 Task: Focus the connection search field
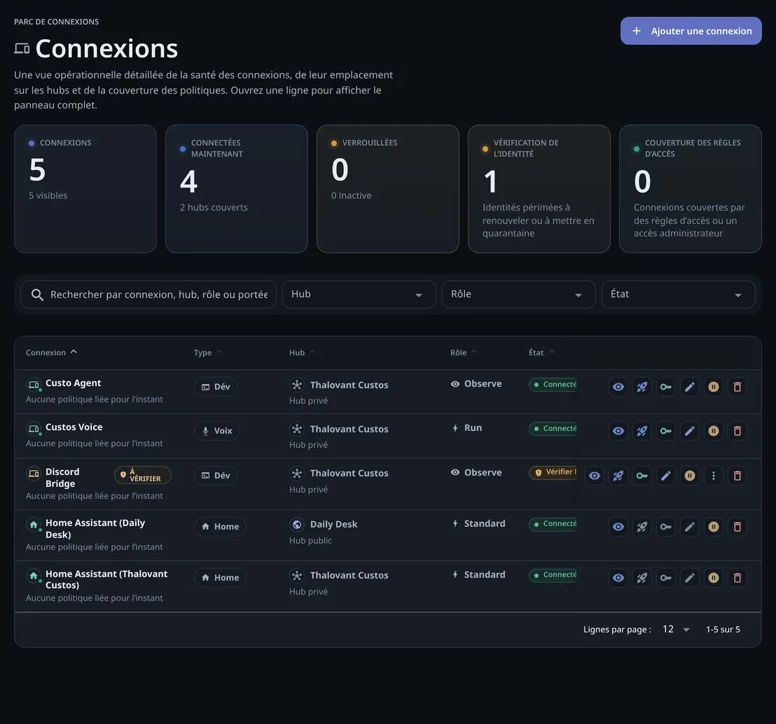pyautogui.click(x=148, y=294)
